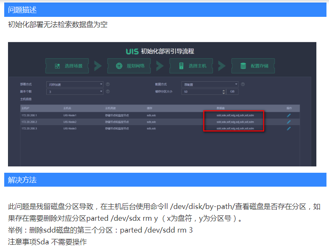329x249 pixels.
Task: Click the help icon beside 部署方式
Action: click(x=108, y=84)
